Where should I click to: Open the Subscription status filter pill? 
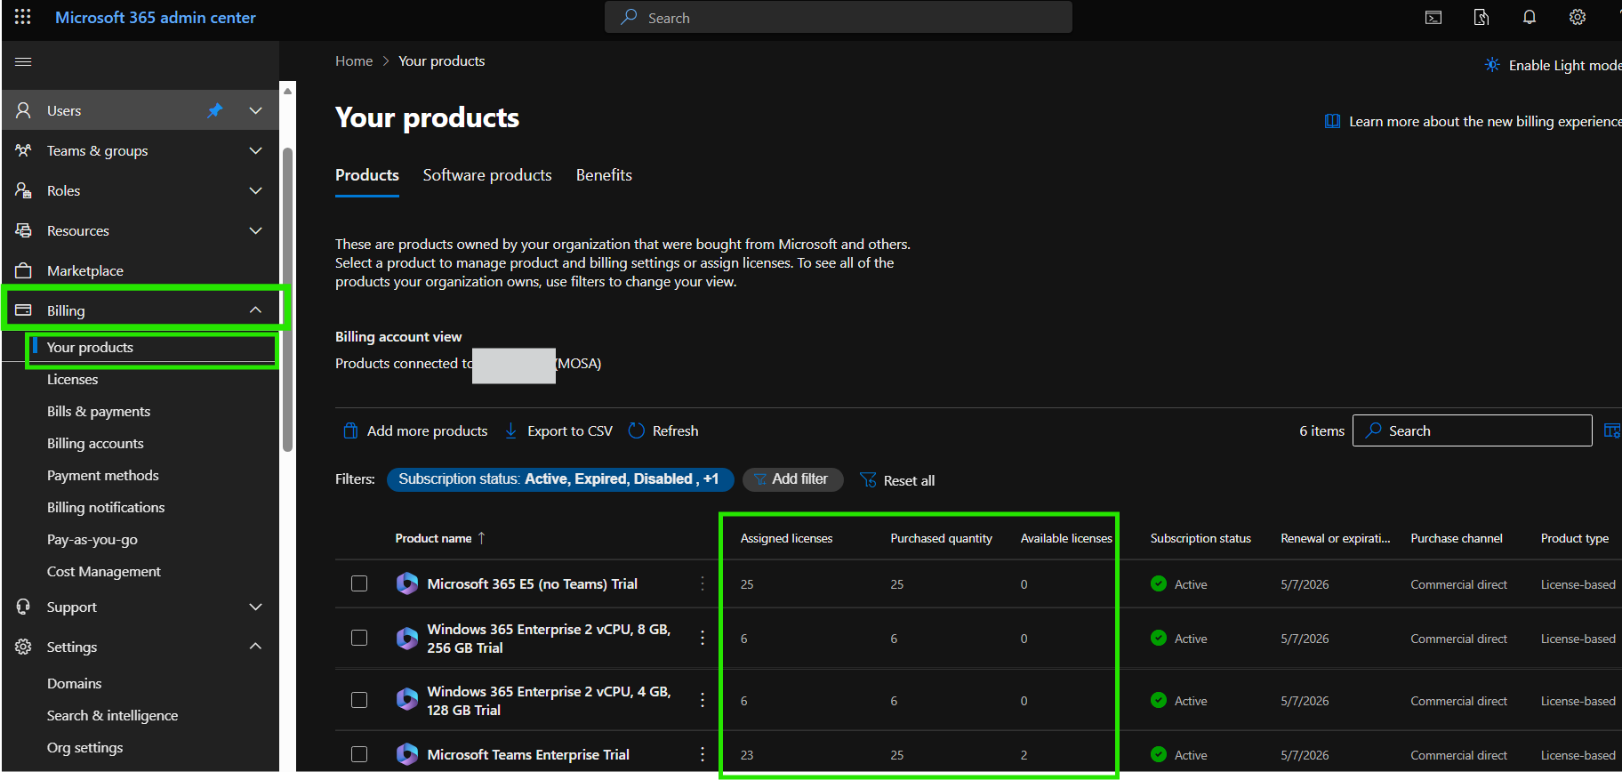click(x=559, y=479)
